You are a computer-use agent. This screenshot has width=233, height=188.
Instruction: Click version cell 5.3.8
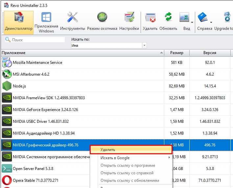coord(210,169)
